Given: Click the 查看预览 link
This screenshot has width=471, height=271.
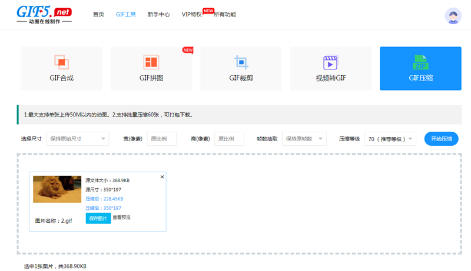Looking at the screenshot, I should point(122,218).
